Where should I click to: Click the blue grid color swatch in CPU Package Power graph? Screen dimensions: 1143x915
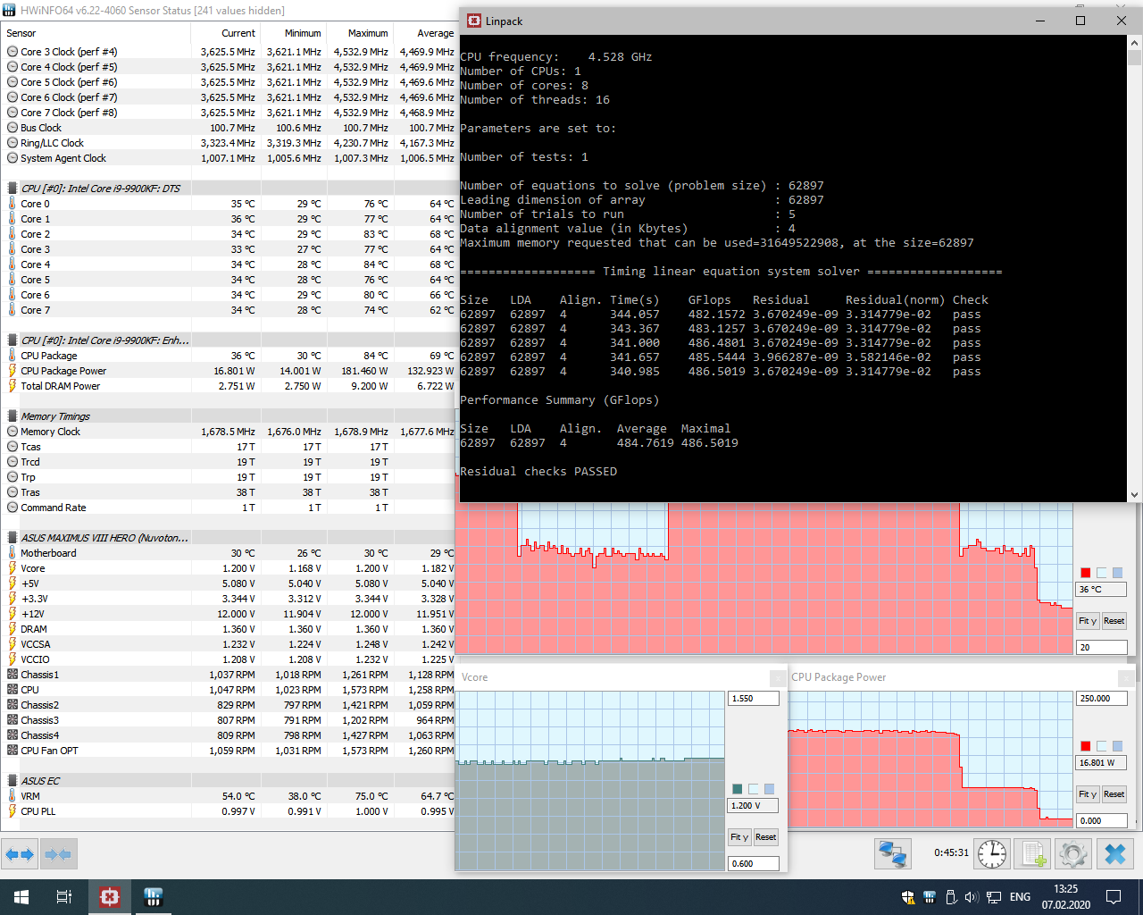tap(1118, 746)
